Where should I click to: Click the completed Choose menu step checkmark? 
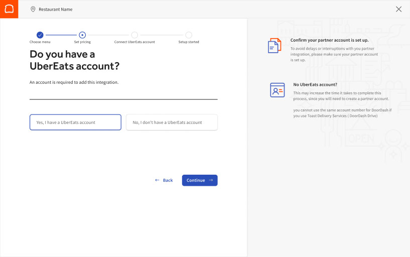40,35
